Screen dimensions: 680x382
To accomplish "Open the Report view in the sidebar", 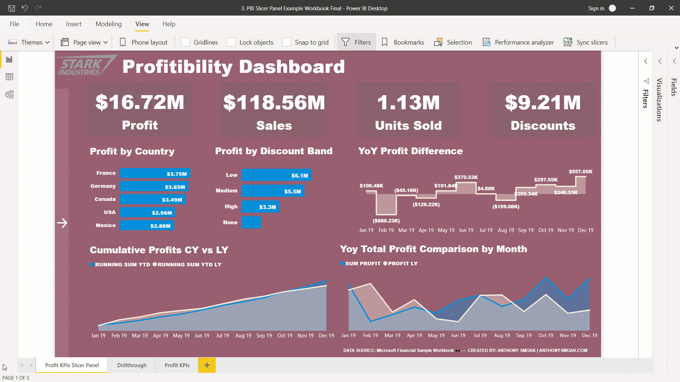I will 9,59.
